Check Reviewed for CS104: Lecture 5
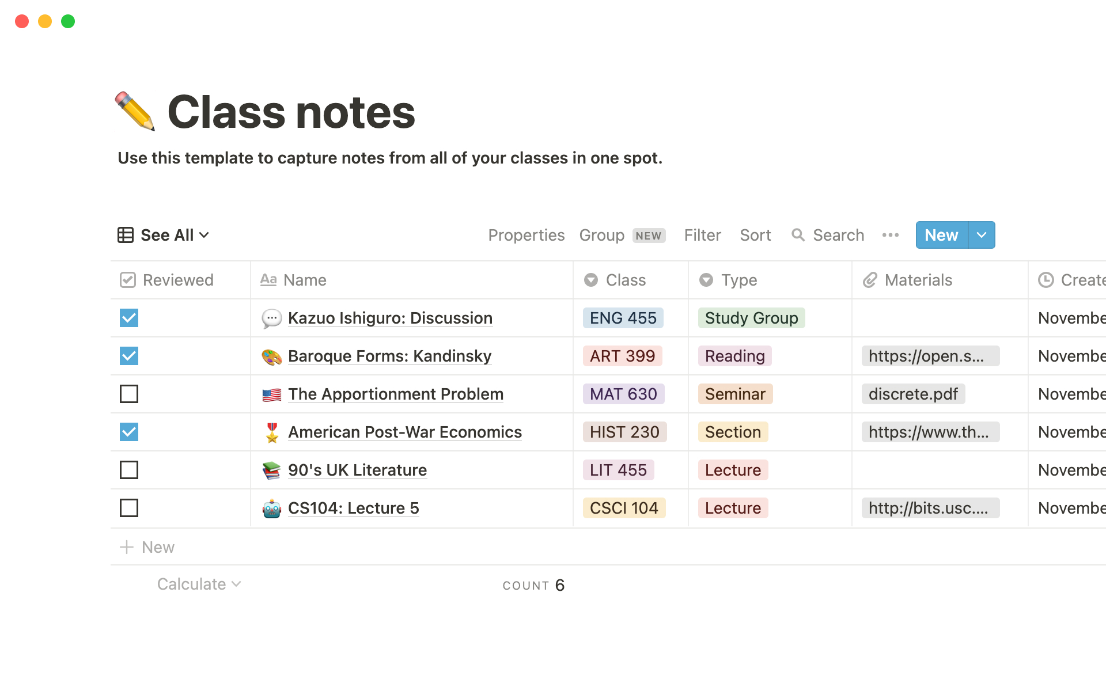 129,508
